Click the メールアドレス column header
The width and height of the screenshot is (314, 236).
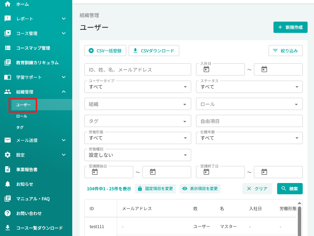137,209
